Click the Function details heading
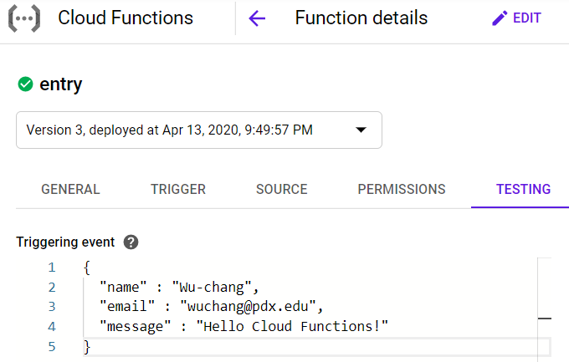 tap(361, 18)
